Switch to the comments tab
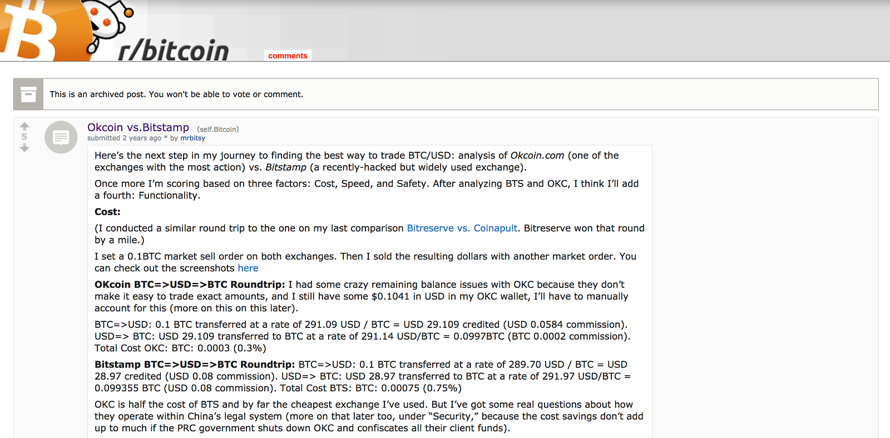 288,56
